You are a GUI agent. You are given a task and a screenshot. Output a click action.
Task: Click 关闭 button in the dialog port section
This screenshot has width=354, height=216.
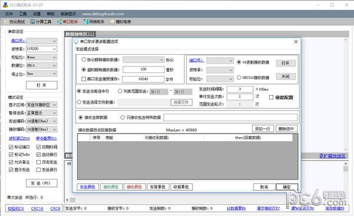286,77
